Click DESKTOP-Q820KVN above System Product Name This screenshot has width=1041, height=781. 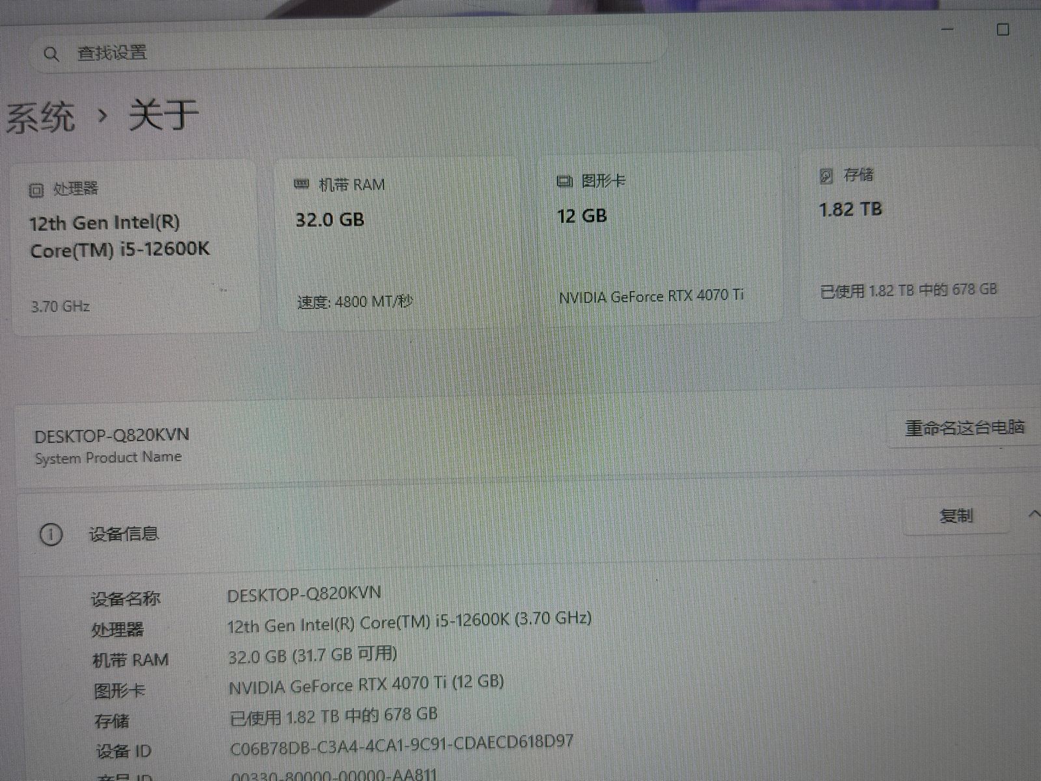tap(112, 435)
